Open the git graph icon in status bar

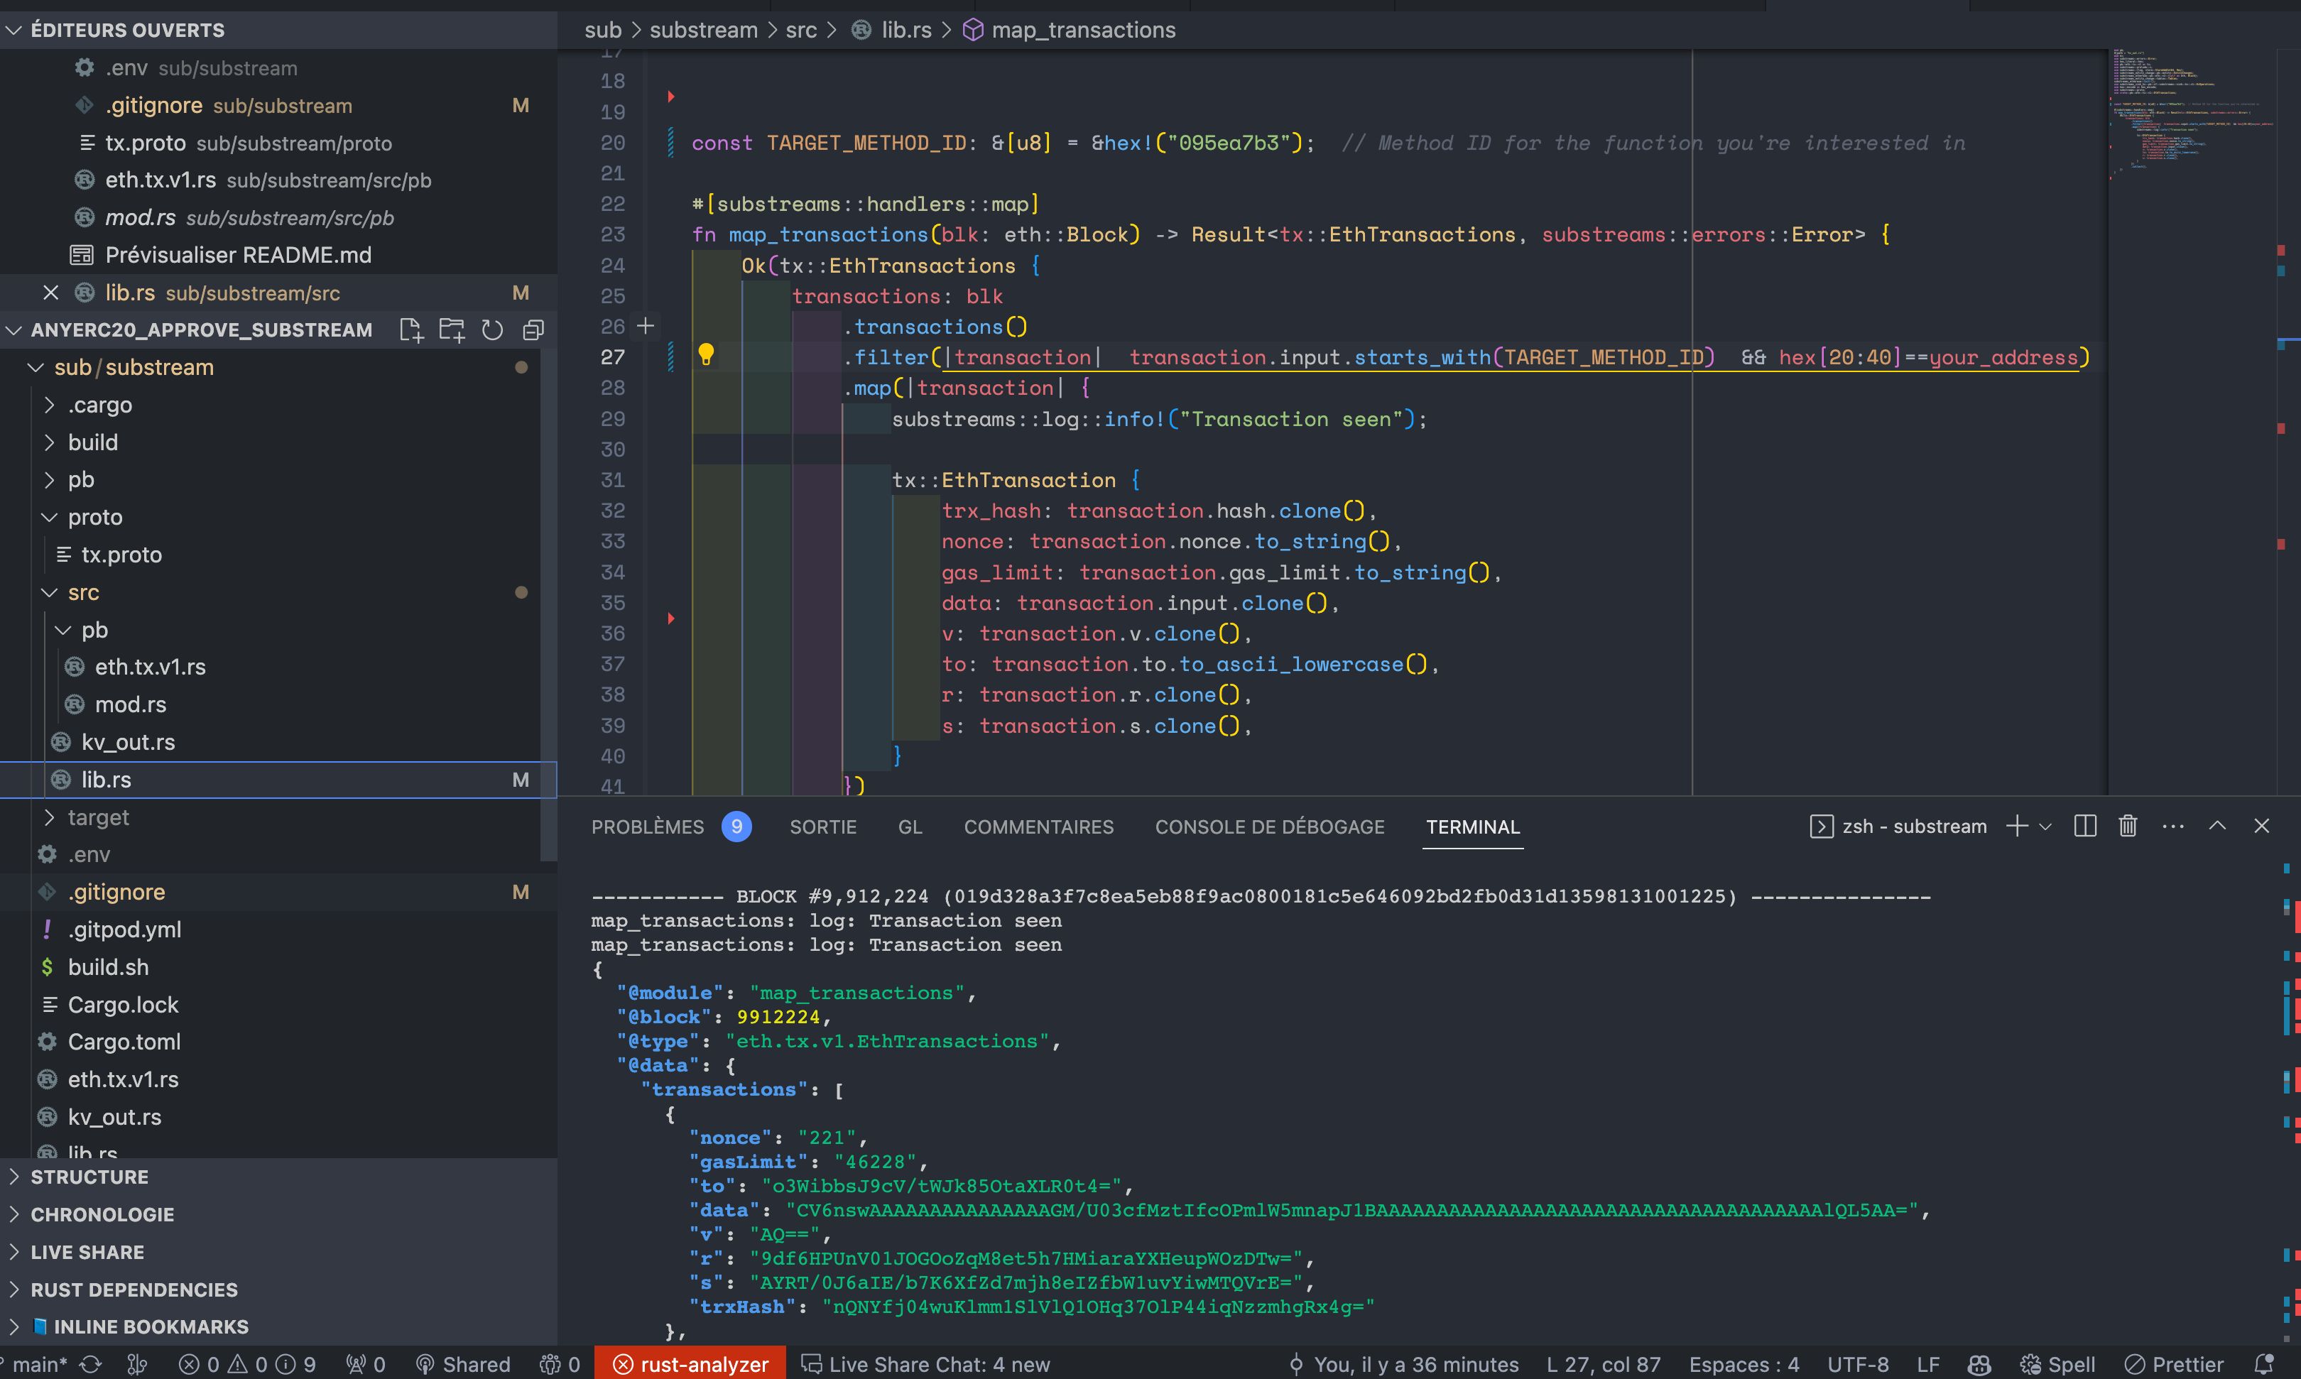click(138, 1364)
